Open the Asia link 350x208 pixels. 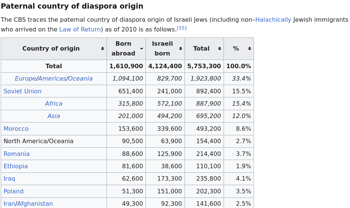[54, 116]
